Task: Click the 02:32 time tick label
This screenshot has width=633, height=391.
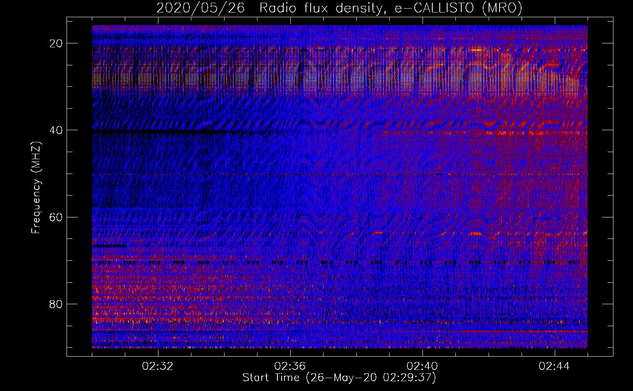Action: [x=158, y=366]
